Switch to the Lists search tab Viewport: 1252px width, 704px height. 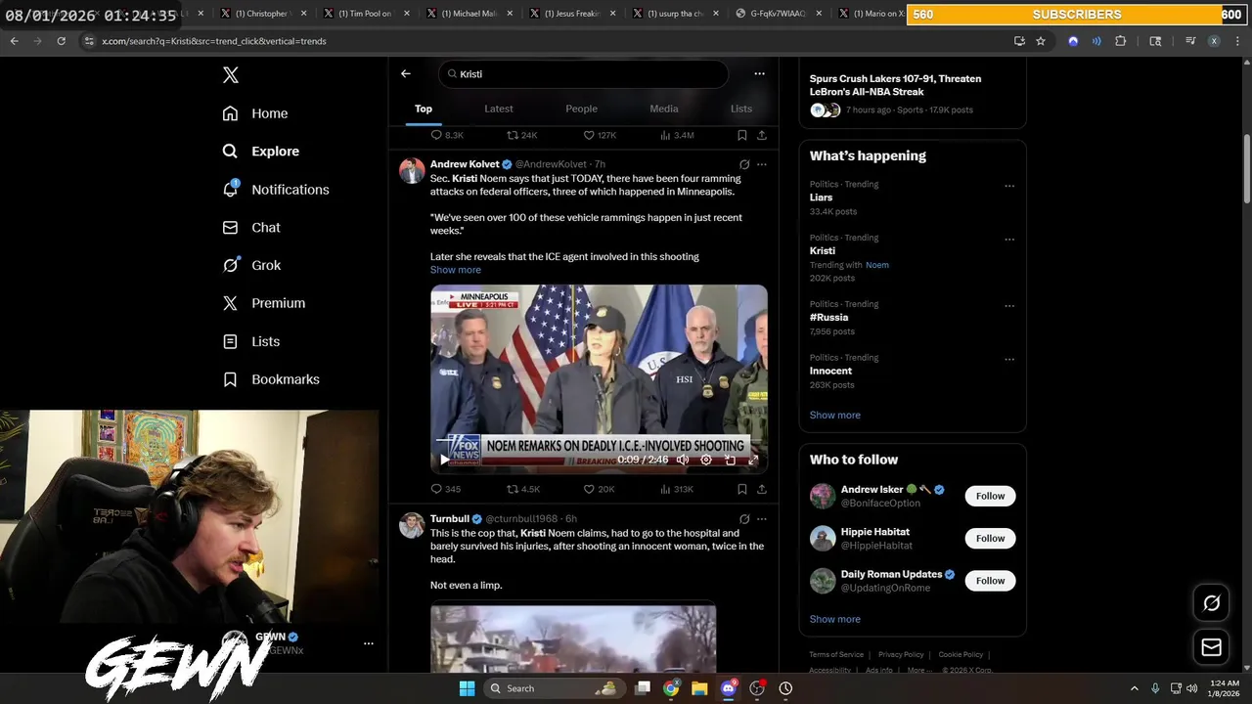(x=741, y=109)
